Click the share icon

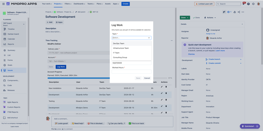[x=239, y=12]
